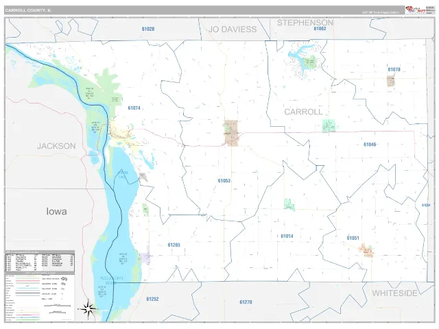The image size is (439, 329).
Task: Click the ZIP code label 61270
Action: coord(246,302)
